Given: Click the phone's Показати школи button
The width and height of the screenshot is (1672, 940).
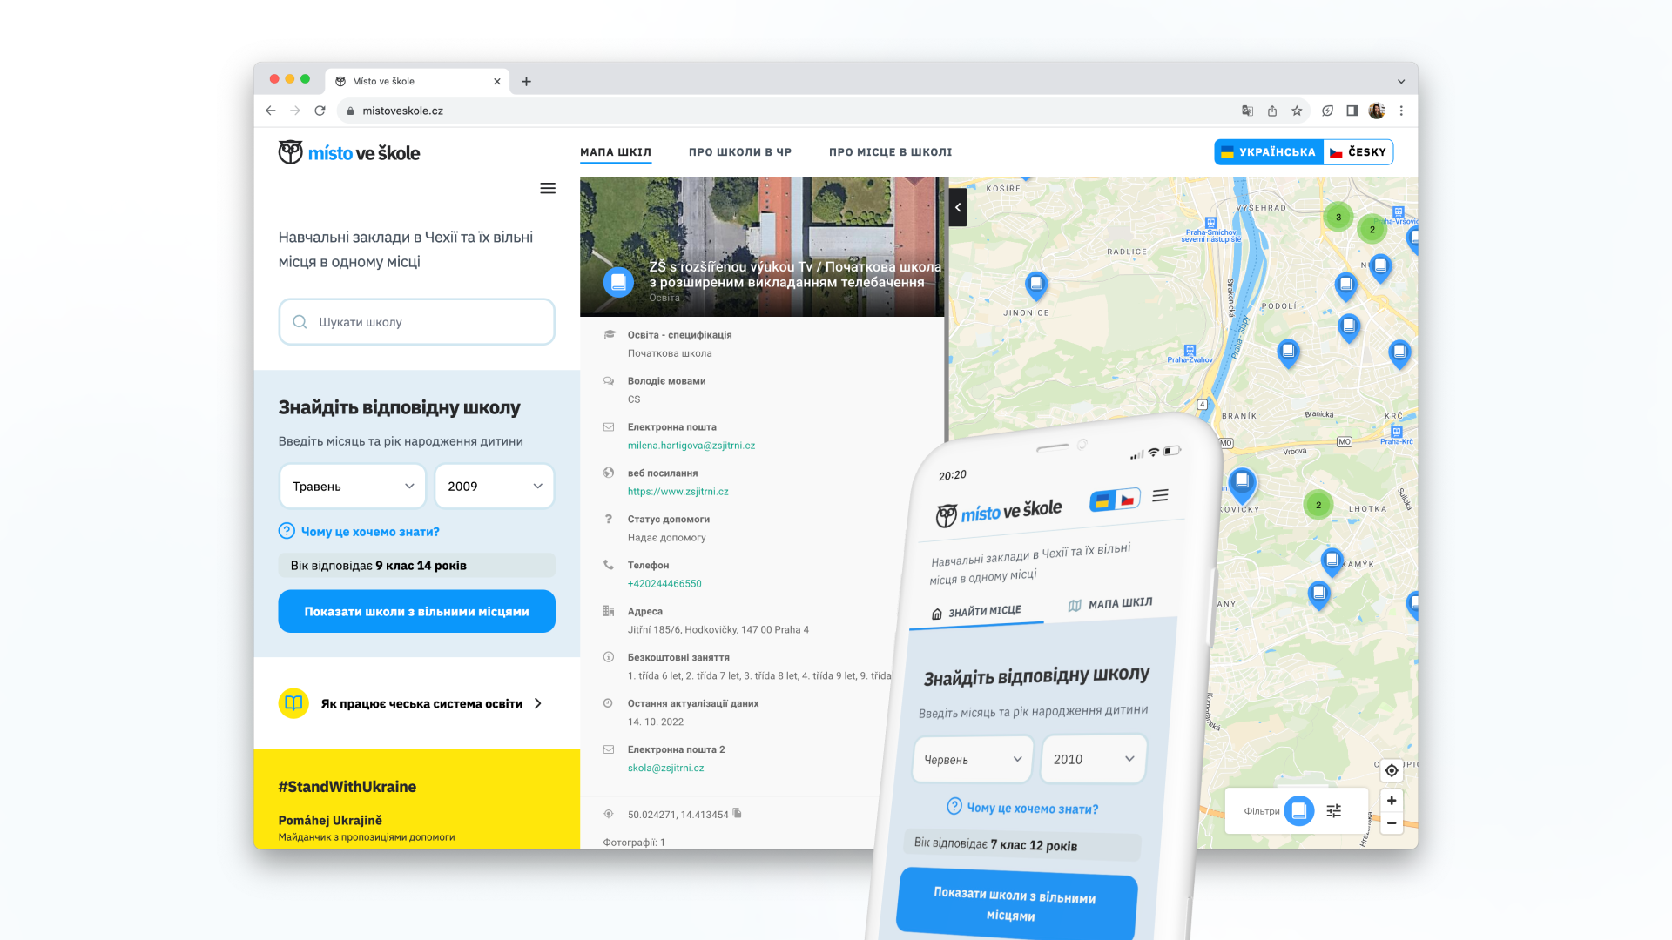Looking at the screenshot, I should tap(1015, 904).
